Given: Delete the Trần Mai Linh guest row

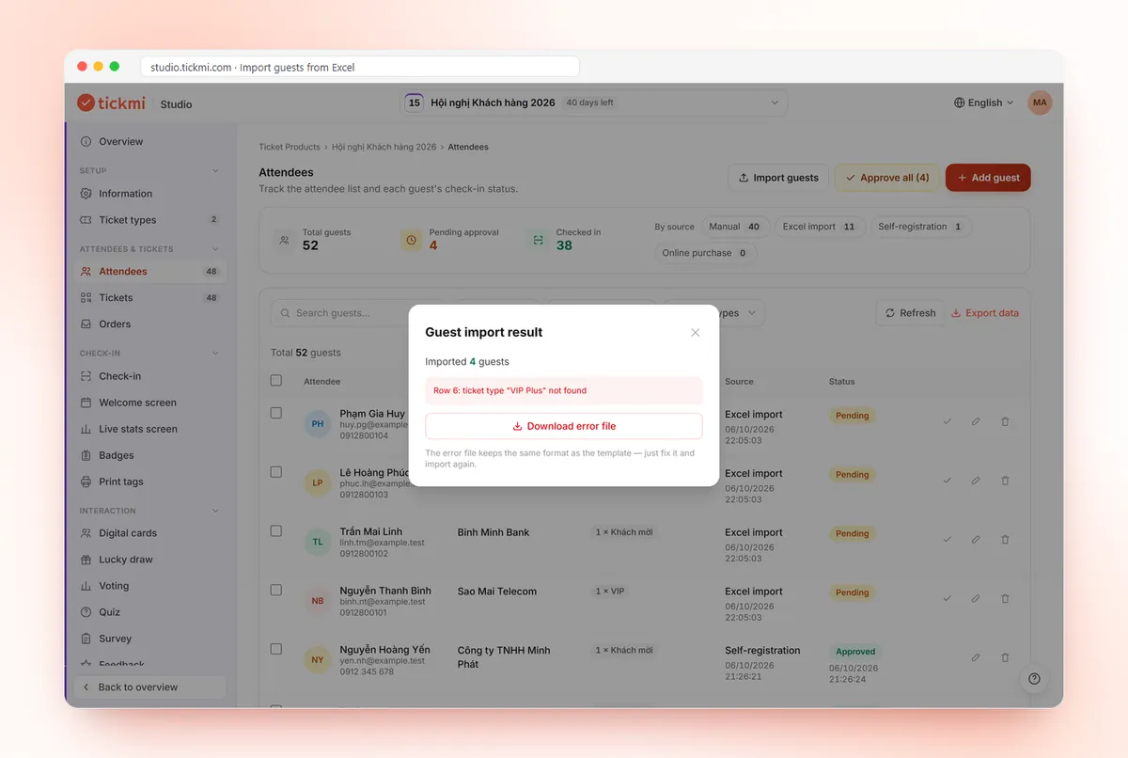Looking at the screenshot, I should (1005, 540).
